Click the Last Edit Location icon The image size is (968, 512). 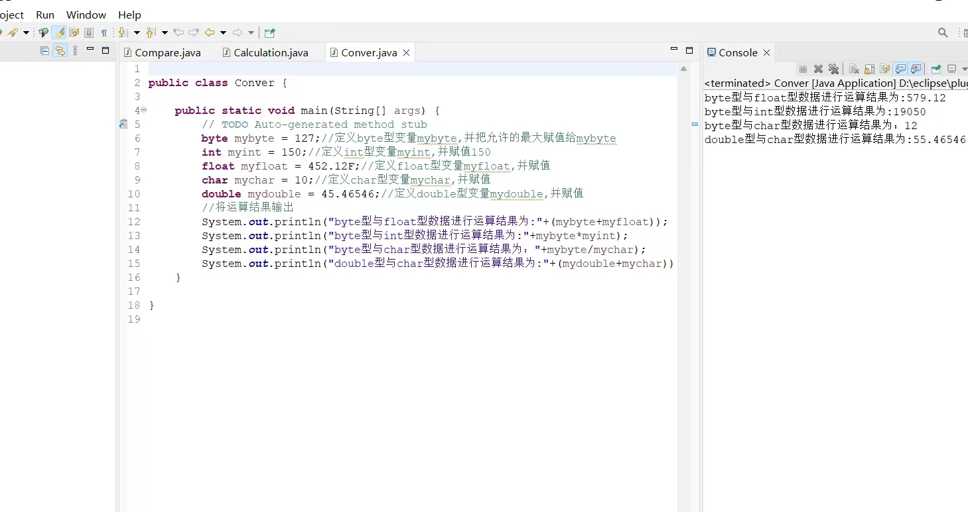pyautogui.click(x=178, y=32)
